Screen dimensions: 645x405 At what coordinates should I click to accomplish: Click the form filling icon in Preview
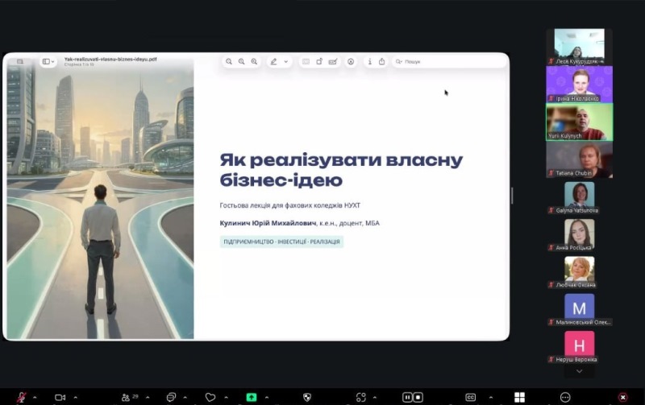(x=306, y=62)
